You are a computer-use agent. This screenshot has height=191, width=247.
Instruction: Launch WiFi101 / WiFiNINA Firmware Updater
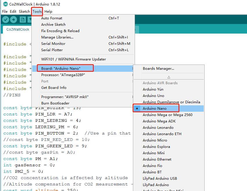click(x=83, y=59)
